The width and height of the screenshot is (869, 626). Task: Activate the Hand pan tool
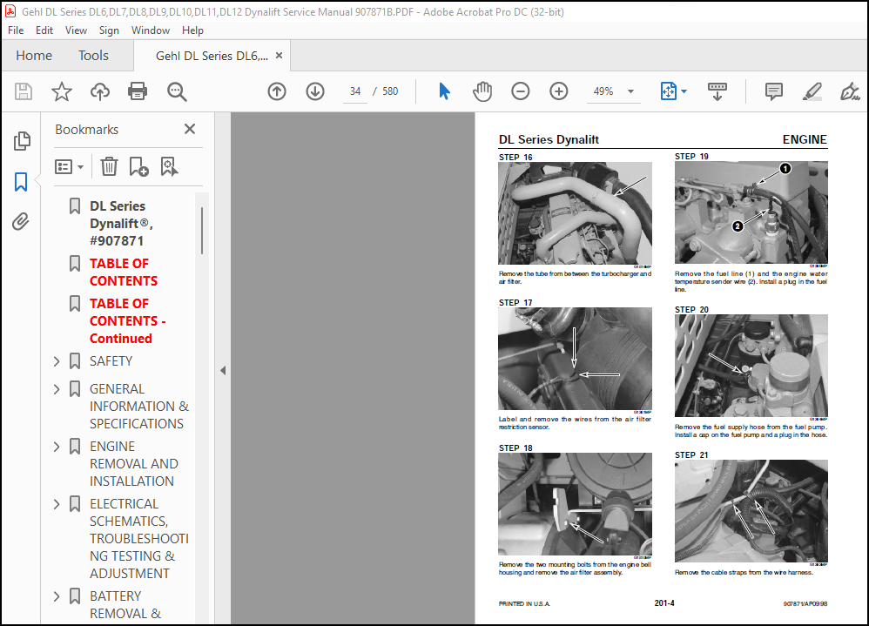482,91
